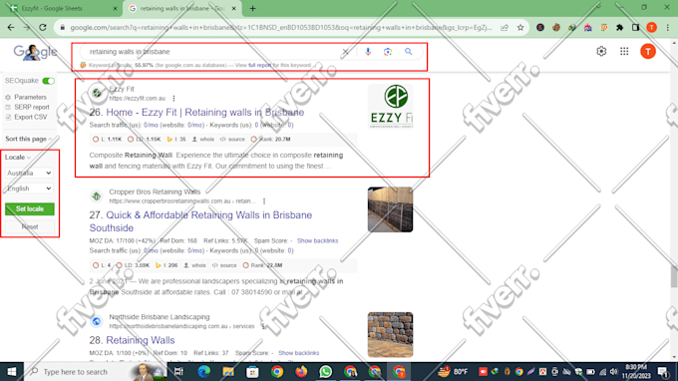Open WhatsApp from the taskbar

[326, 371]
